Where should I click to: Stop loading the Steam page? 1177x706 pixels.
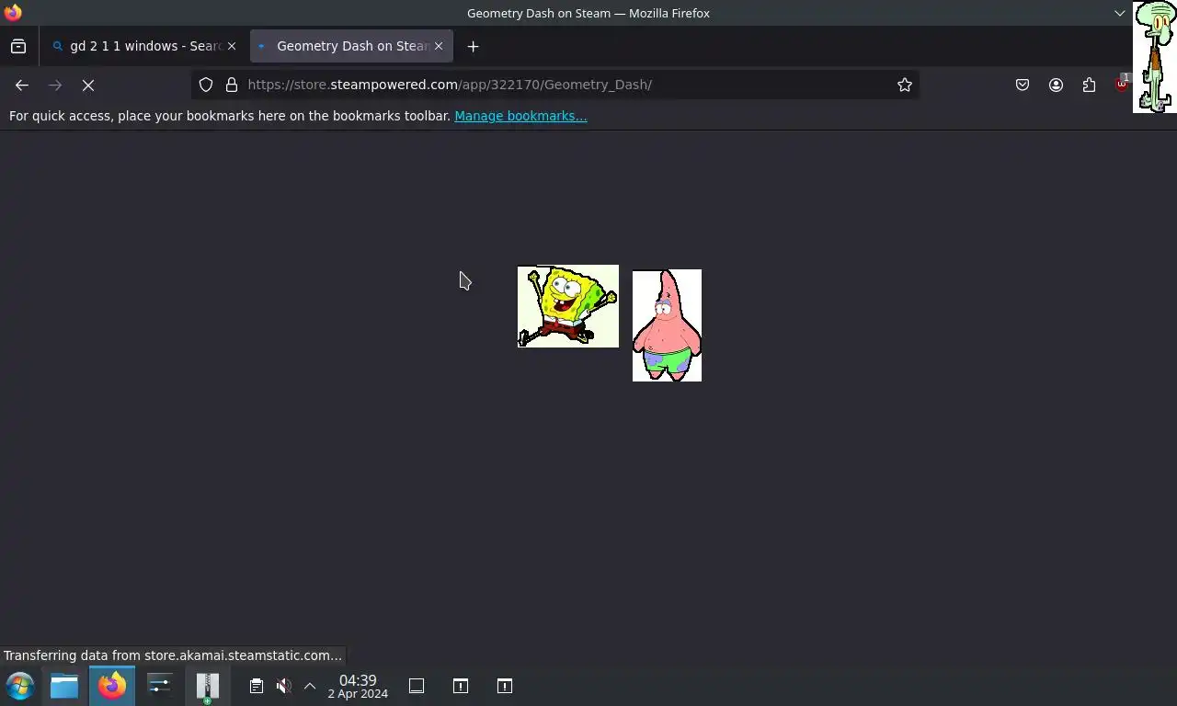[88, 85]
